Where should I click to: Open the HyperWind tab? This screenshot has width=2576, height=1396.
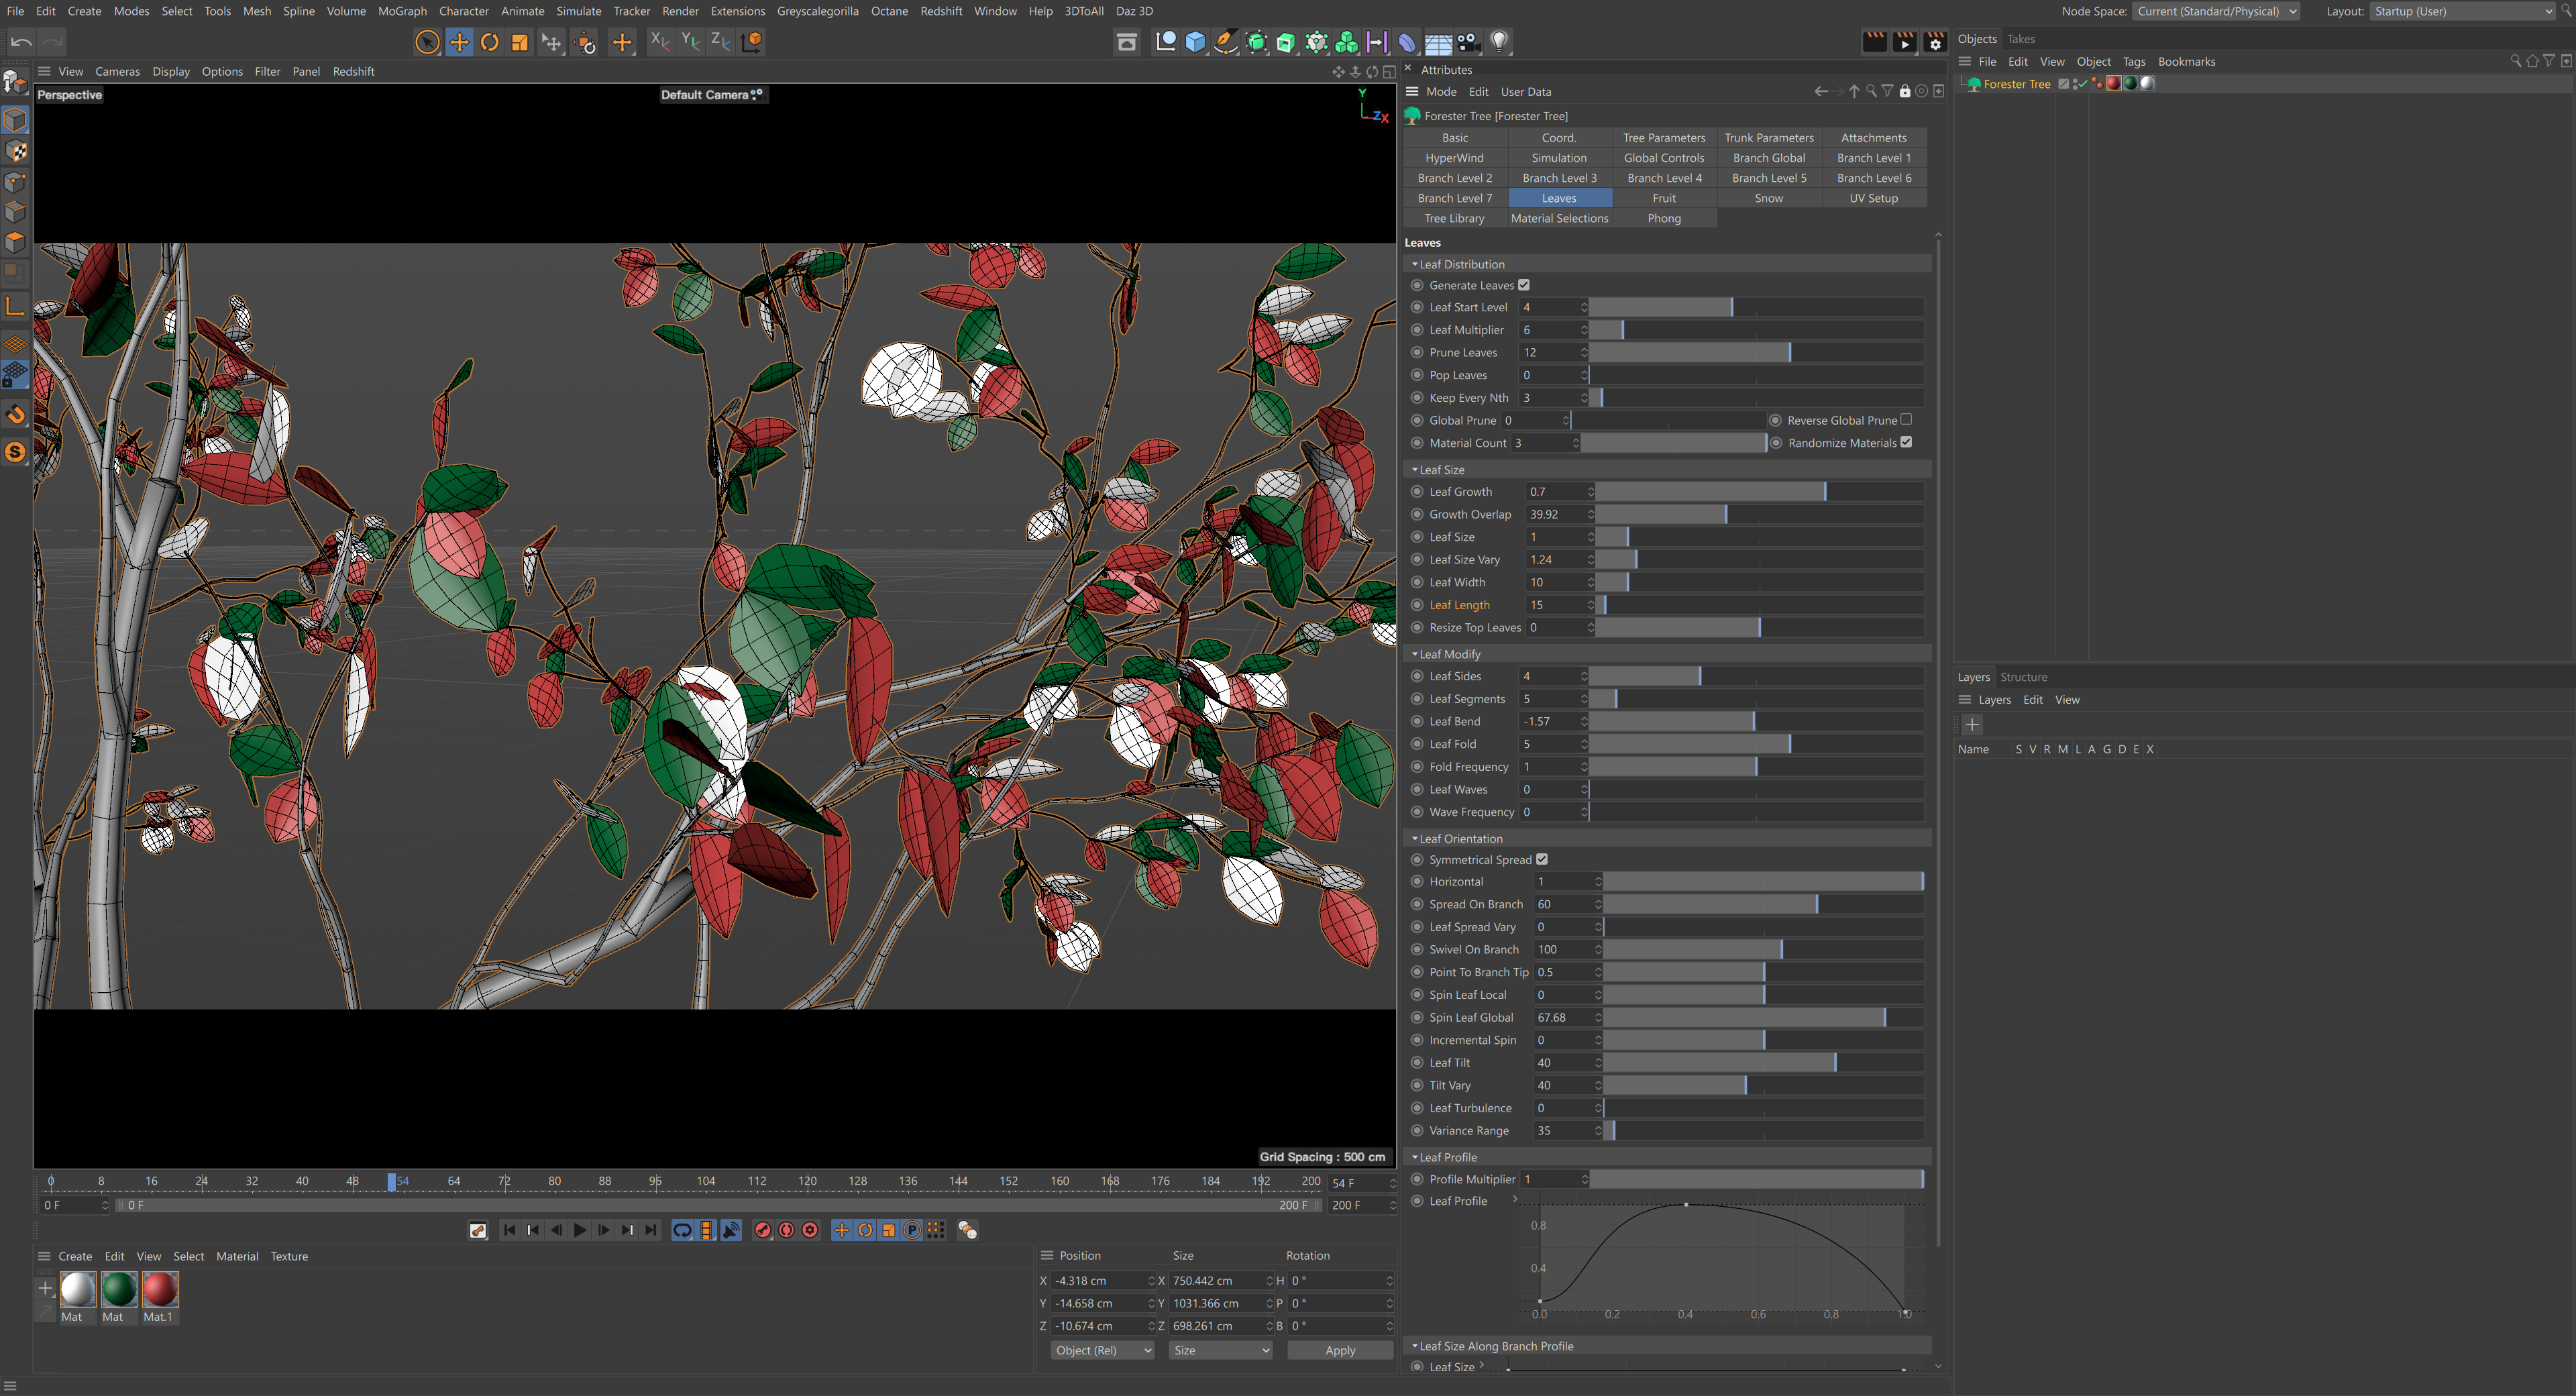click(x=1454, y=158)
